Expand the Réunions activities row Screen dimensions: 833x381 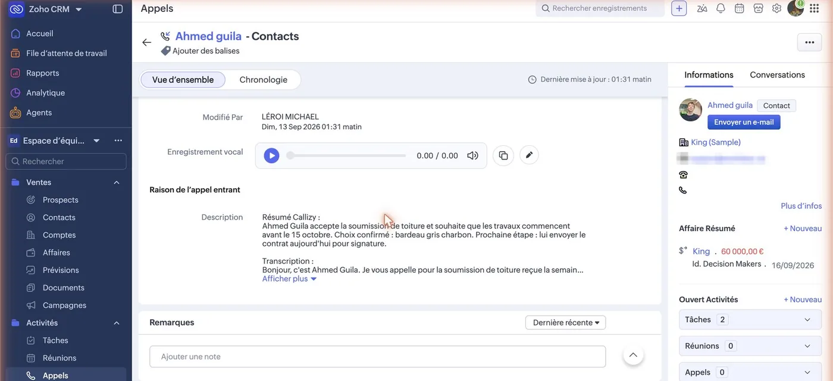coord(750,346)
